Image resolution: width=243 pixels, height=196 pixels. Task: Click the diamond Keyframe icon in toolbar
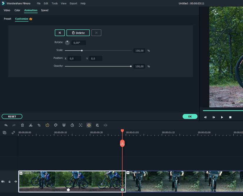point(89,125)
